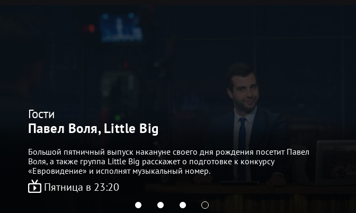Click the blurred blue monitor in background

coord(121,29)
